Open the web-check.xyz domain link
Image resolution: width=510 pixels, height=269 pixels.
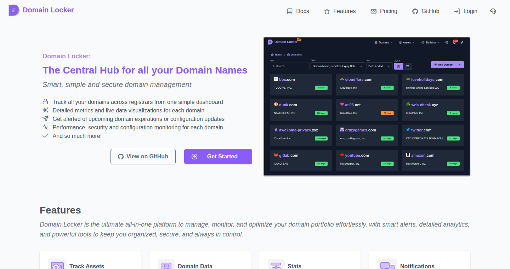tap(425, 105)
